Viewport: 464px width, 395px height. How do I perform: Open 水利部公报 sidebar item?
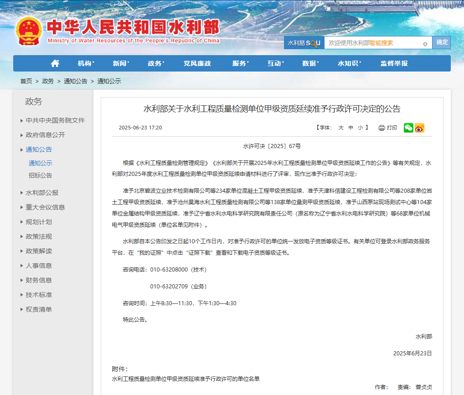(42, 193)
